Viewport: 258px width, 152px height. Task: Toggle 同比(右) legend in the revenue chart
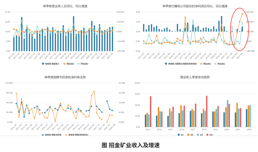pos(69,64)
